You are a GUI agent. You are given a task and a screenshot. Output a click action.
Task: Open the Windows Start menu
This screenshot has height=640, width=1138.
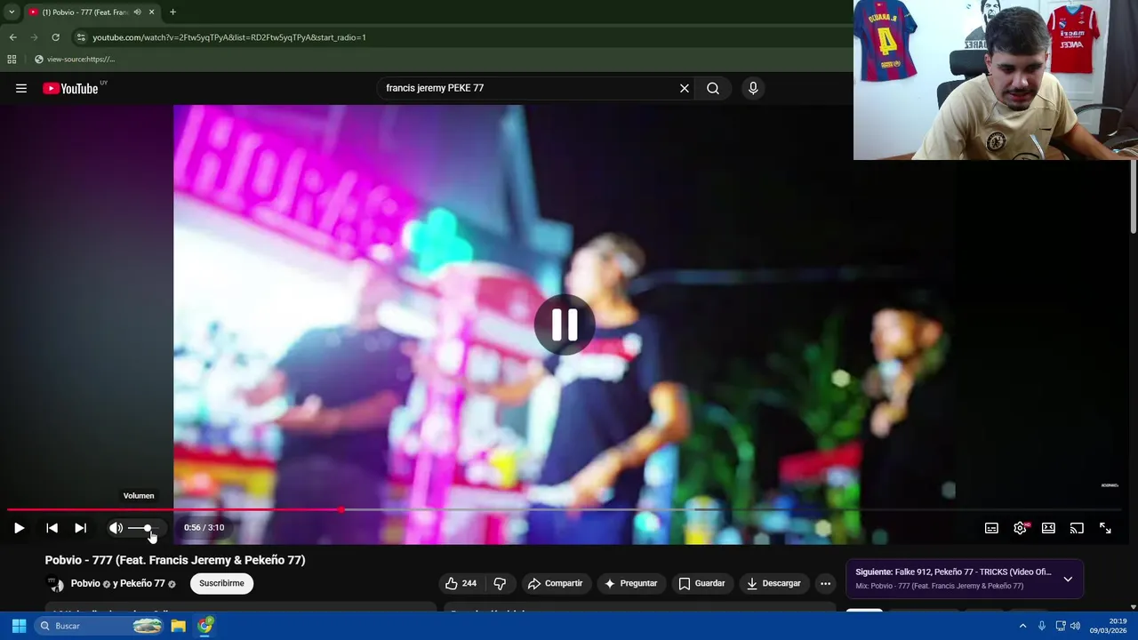pyautogui.click(x=19, y=626)
